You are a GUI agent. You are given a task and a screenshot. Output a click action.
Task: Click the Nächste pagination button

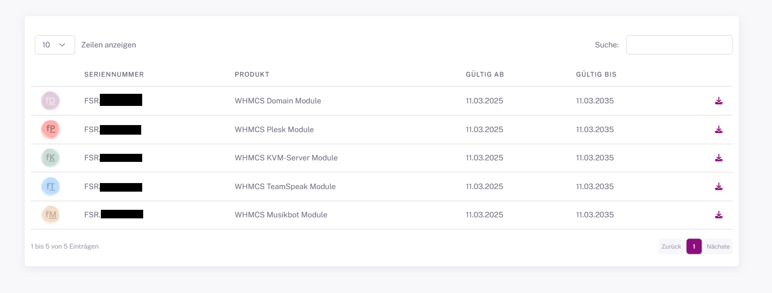(x=718, y=247)
